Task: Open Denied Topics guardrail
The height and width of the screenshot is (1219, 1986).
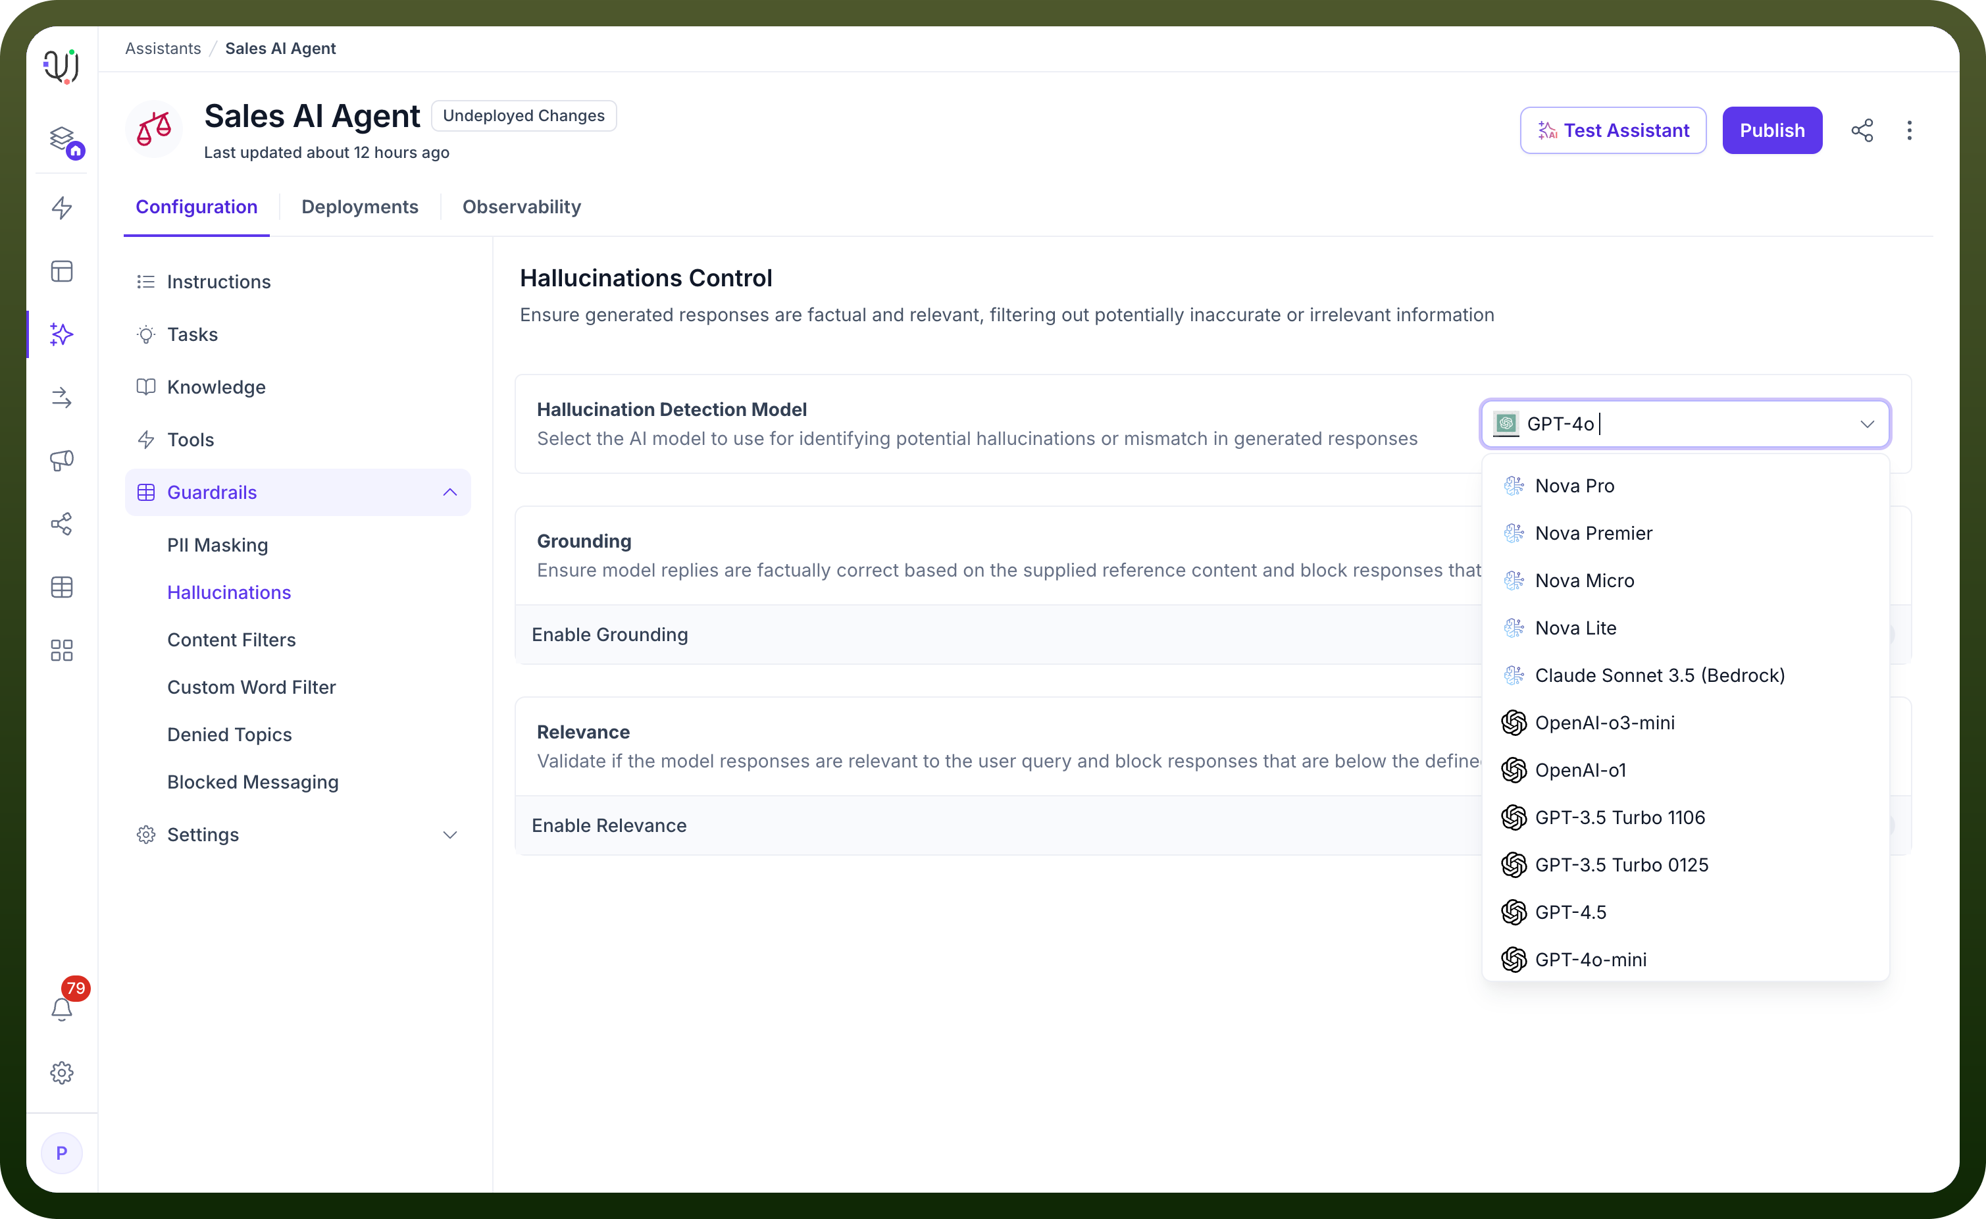Action: 230,735
